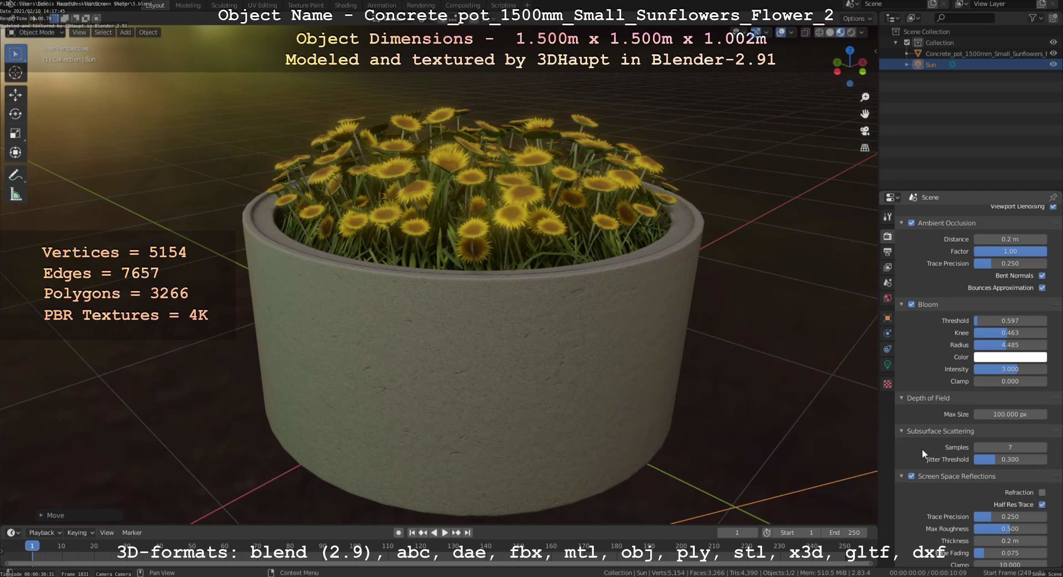This screenshot has height=577, width=1063.
Task: Open the Object Data light properties tab
Action: pos(888,365)
